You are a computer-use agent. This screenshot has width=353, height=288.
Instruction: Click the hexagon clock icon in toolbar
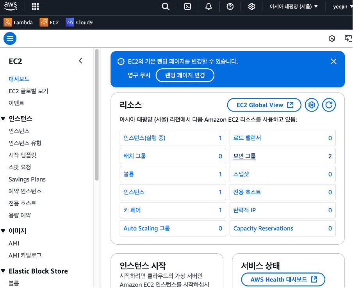tap(332, 39)
